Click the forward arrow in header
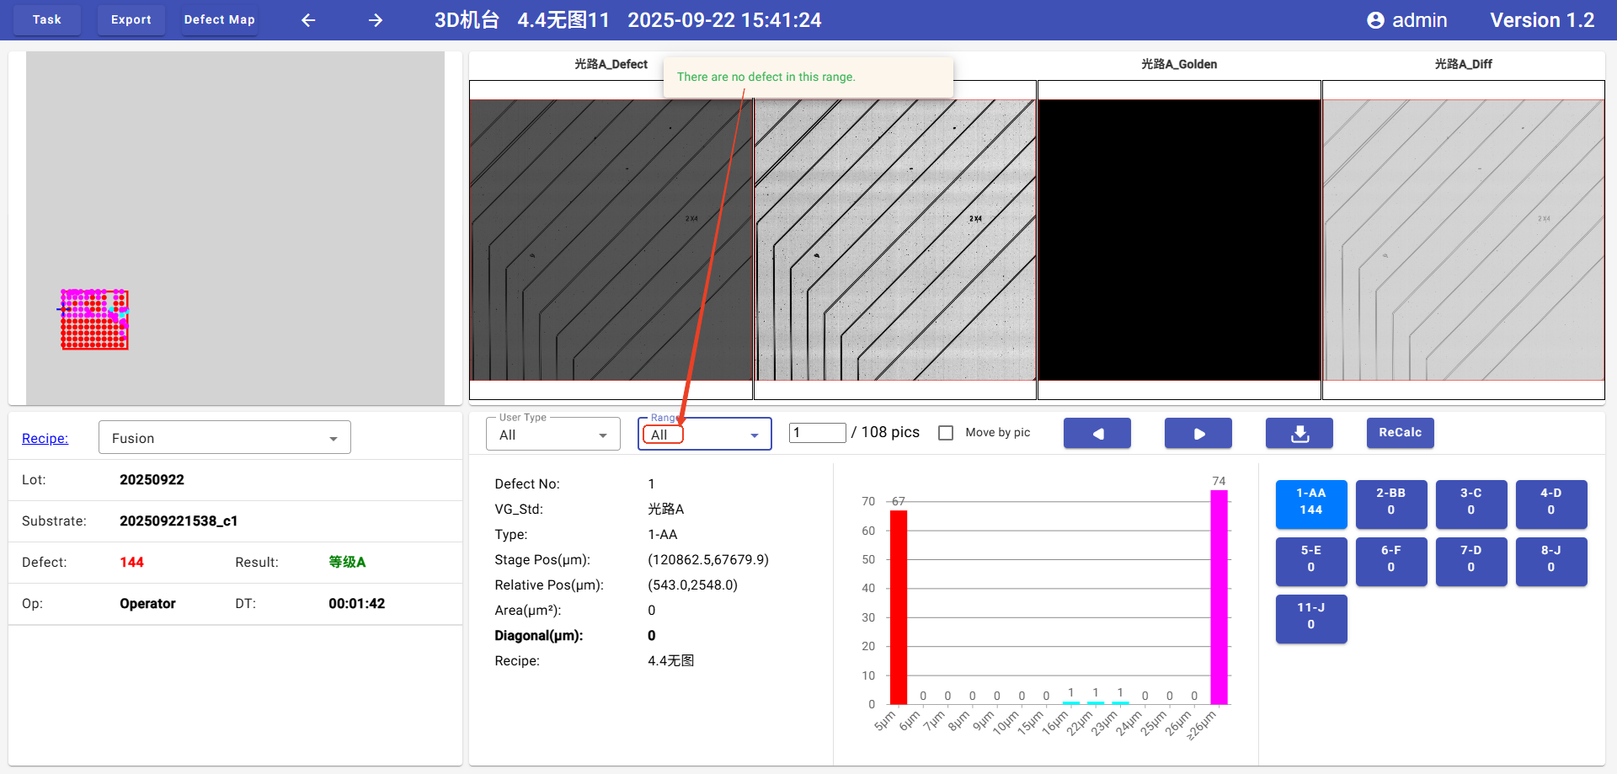This screenshot has height=774, width=1617. (x=376, y=20)
